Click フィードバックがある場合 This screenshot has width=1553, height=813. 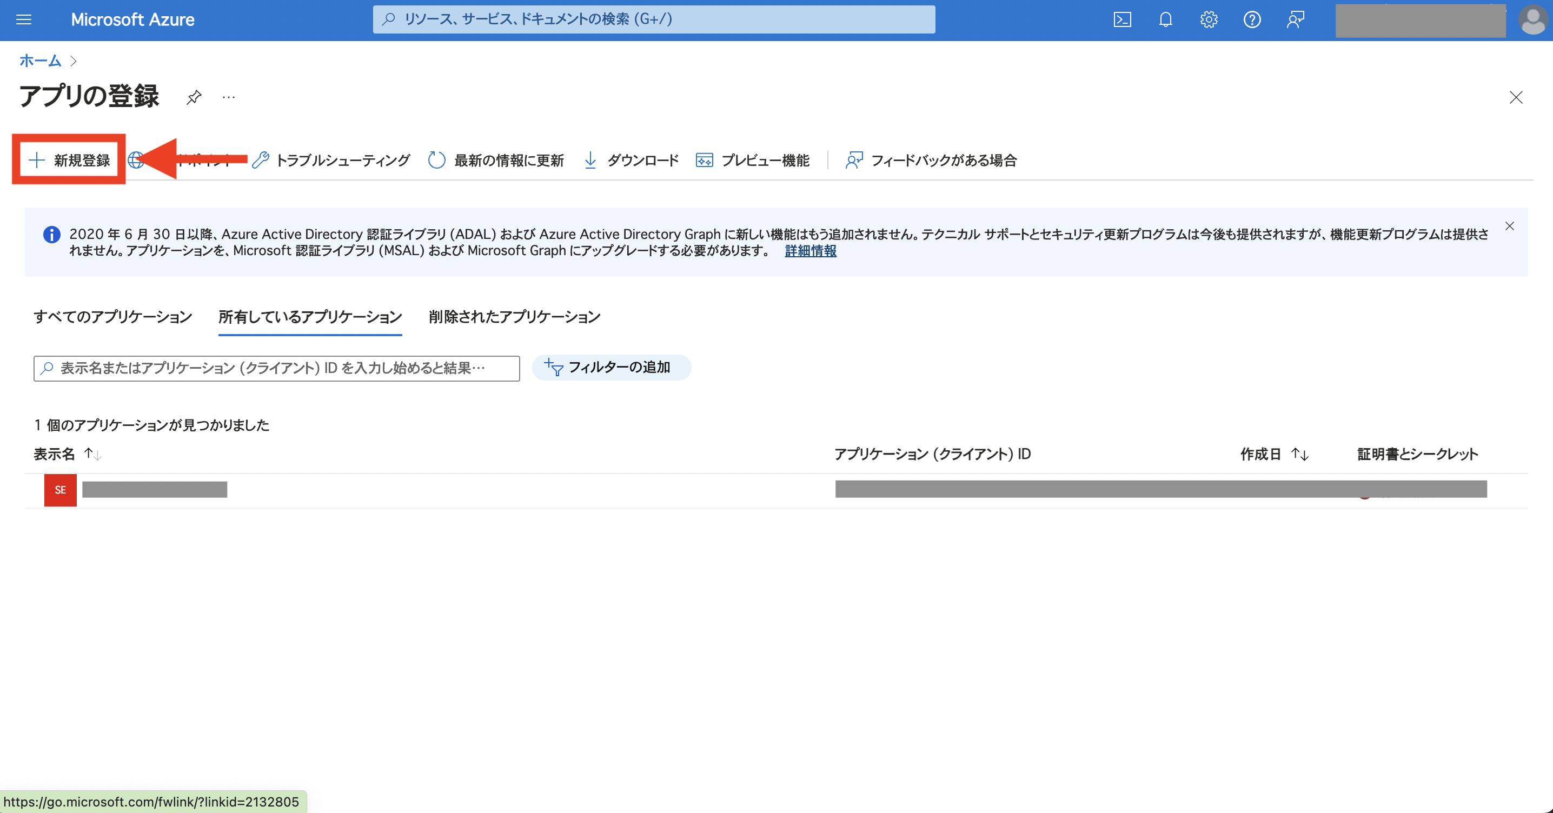point(931,161)
